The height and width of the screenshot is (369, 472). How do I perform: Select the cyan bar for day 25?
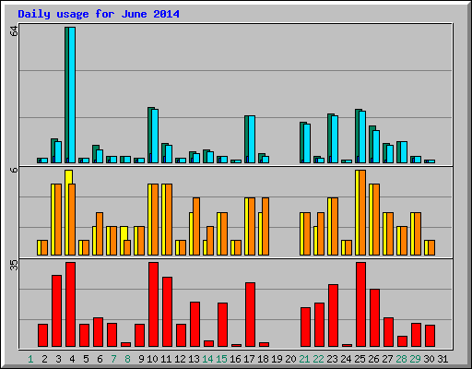point(362,137)
